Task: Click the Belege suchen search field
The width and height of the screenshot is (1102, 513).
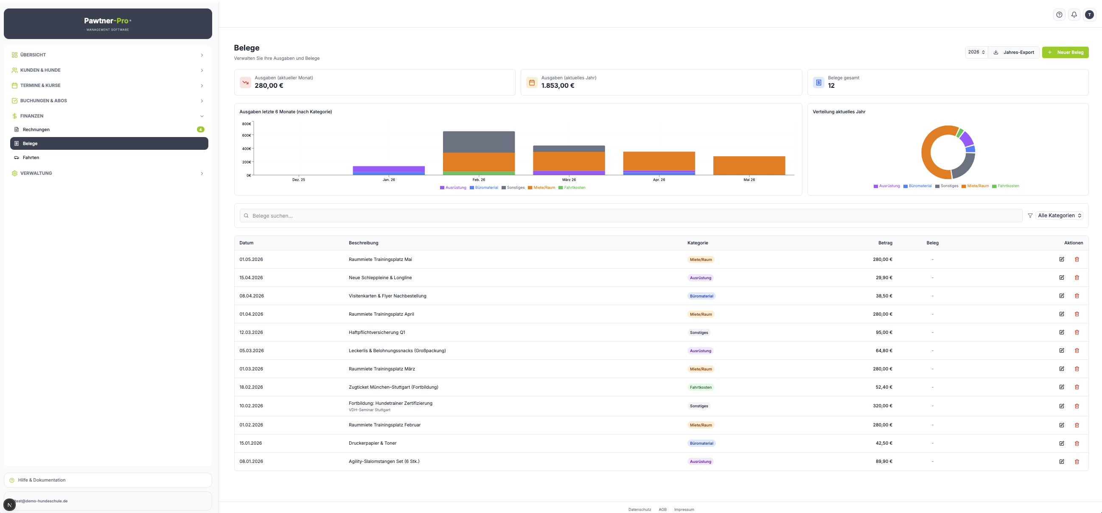Action: tap(631, 216)
